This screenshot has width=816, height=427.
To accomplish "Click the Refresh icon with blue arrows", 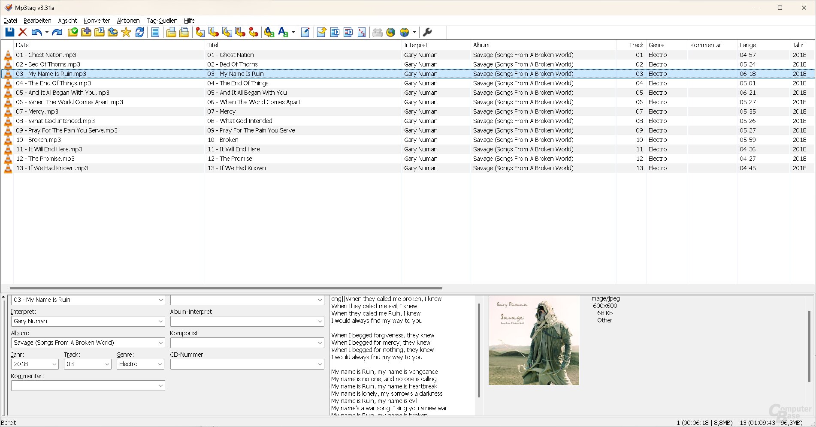I will click(x=139, y=32).
